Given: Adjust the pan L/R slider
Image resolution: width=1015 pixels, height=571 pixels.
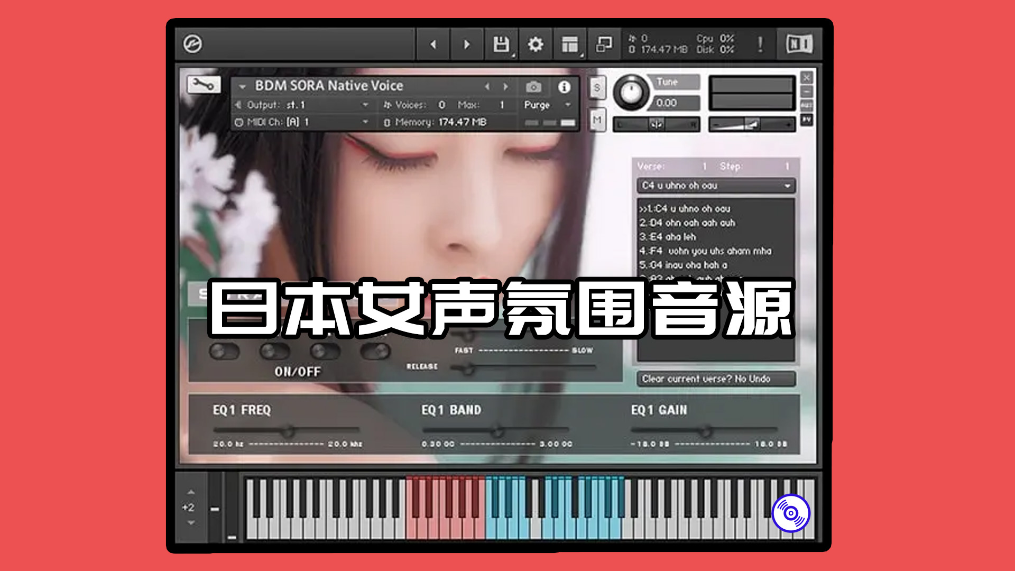Looking at the screenshot, I should coord(656,125).
